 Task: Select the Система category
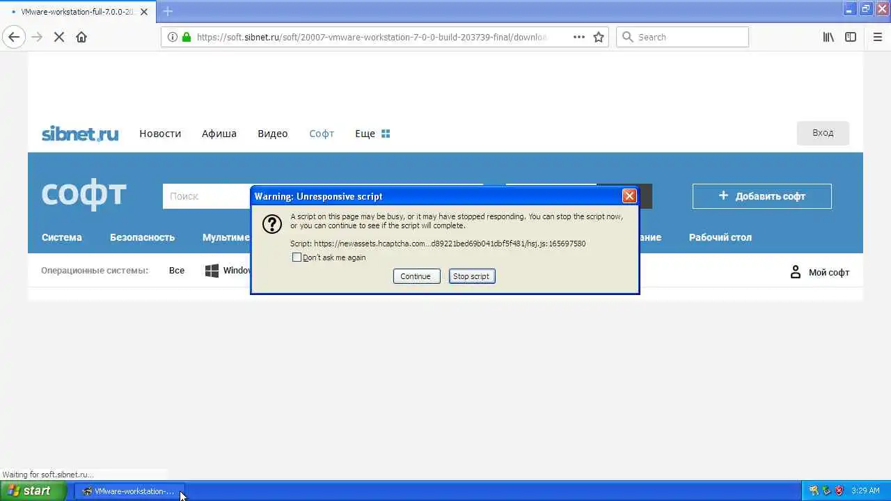pyautogui.click(x=62, y=237)
